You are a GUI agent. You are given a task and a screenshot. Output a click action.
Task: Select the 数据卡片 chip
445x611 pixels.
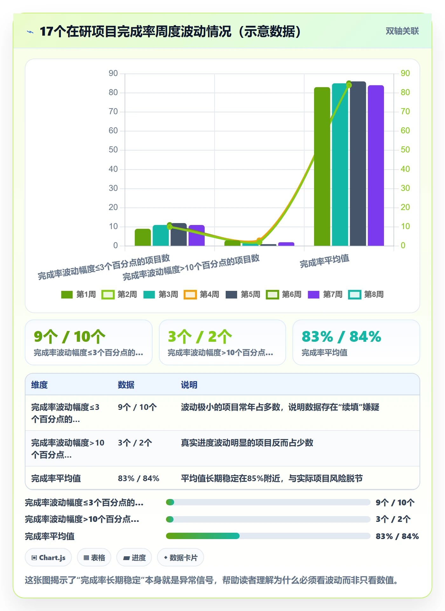pos(181,558)
